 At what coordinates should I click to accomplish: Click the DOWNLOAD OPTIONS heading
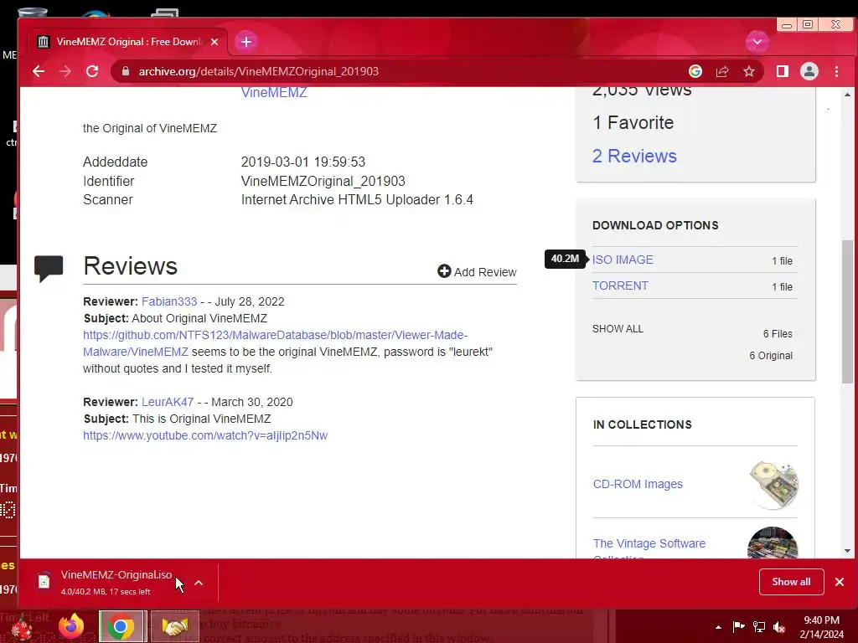tap(655, 225)
